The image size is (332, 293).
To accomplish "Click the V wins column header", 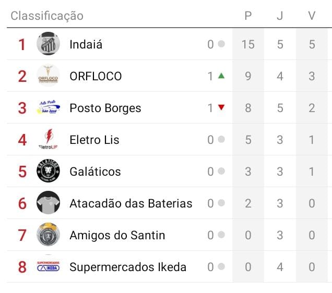I will point(312,16).
